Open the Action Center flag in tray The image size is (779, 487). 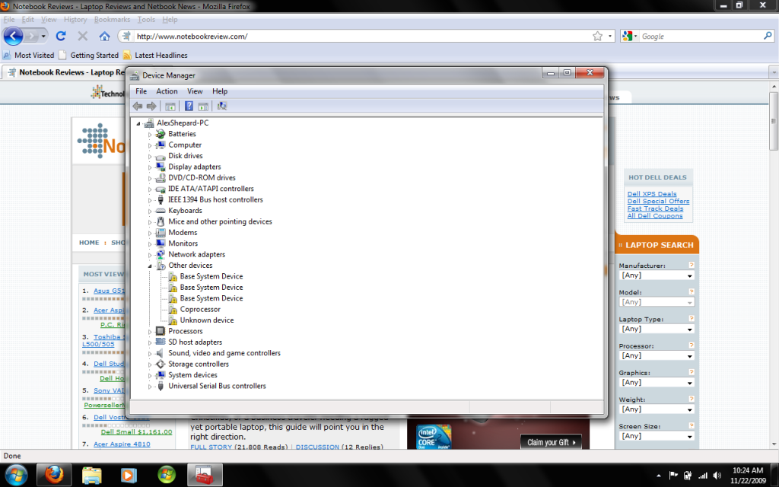(673, 476)
